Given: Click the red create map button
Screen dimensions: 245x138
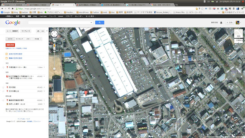Looking at the screenshot, I should pos(10,45).
